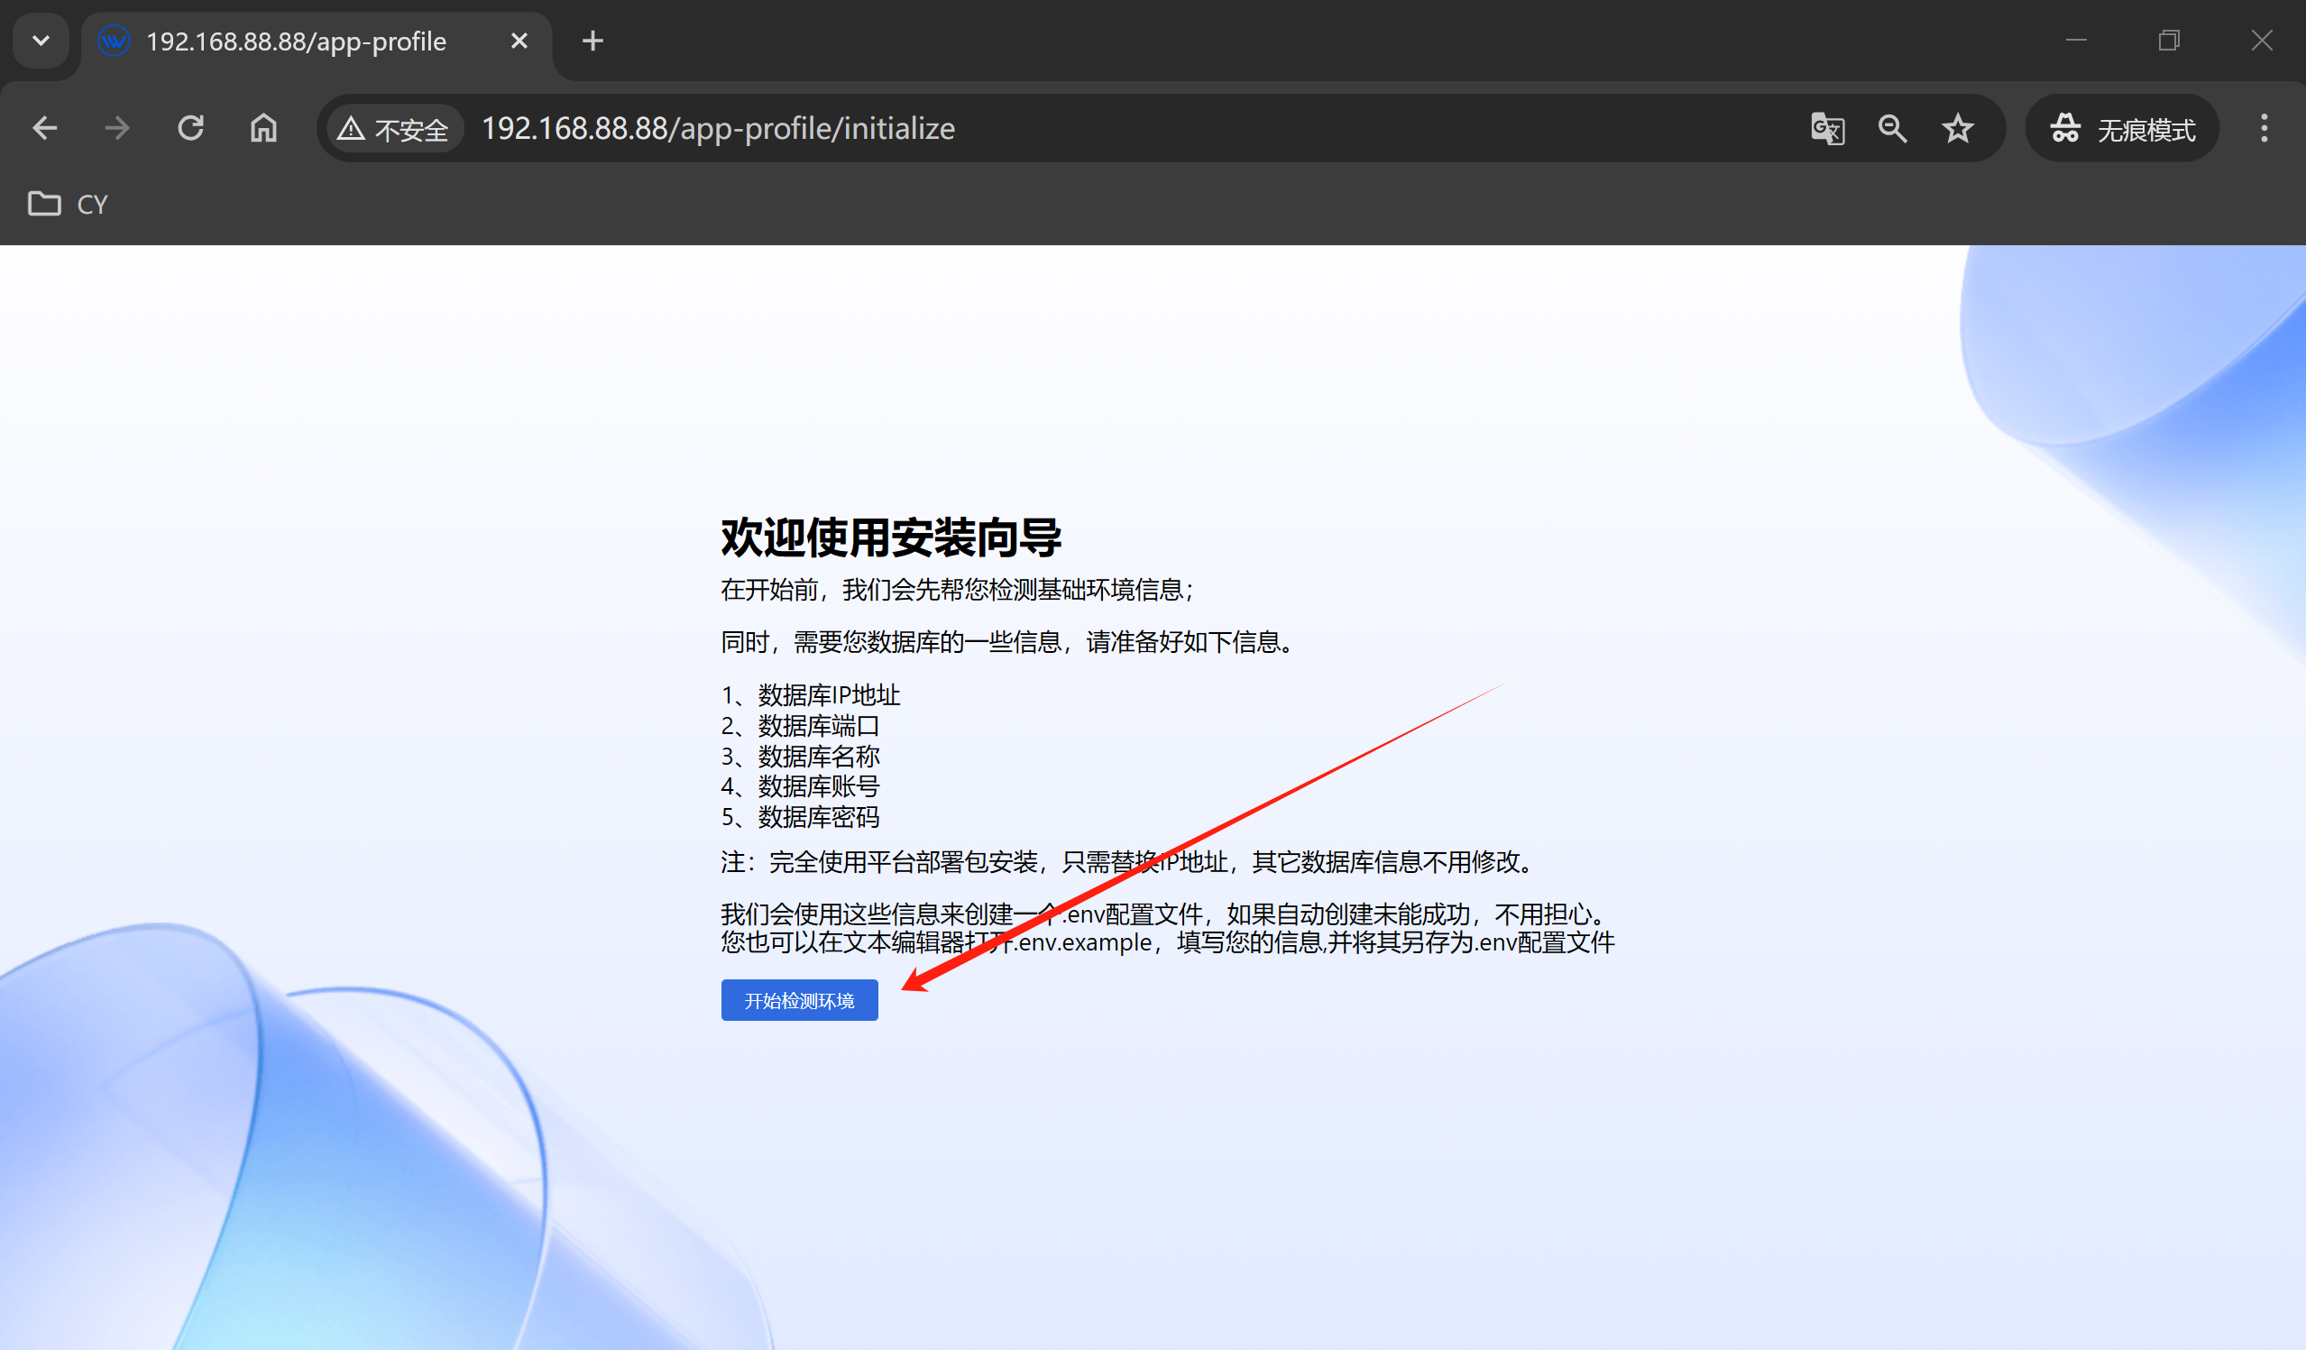Click the list item 3、数据库名称
This screenshot has width=2306, height=1350.
[801, 757]
